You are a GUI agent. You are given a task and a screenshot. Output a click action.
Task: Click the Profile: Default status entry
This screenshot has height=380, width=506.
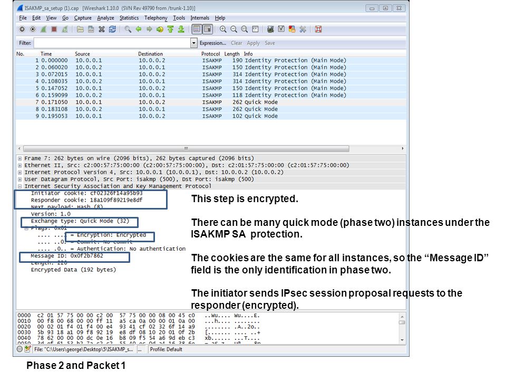tap(166, 349)
